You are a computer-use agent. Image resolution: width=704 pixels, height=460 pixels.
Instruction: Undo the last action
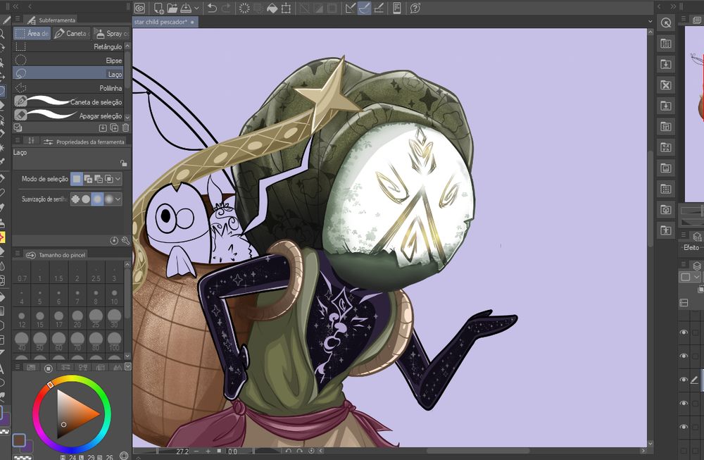(212, 8)
